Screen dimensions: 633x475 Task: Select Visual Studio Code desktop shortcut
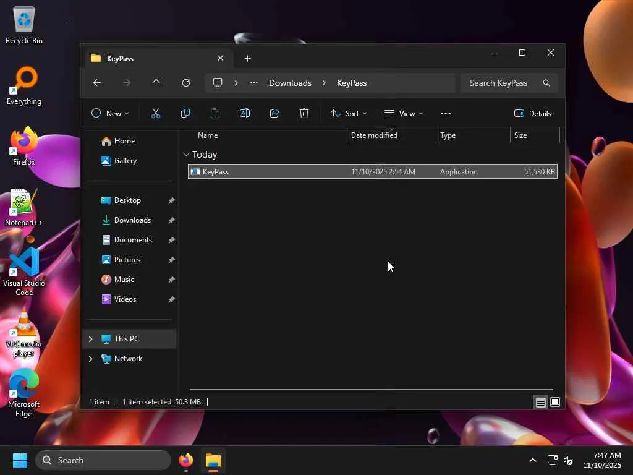tap(24, 272)
